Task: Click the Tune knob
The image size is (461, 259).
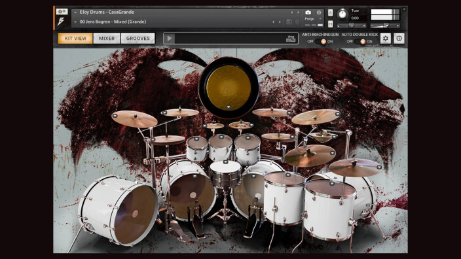Action: [x=342, y=14]
